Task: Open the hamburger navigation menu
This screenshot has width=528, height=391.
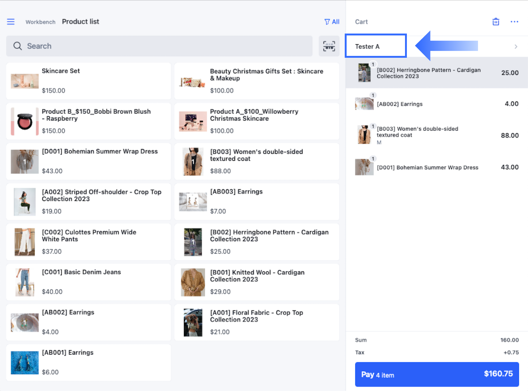Action: (x=11, y=21)
